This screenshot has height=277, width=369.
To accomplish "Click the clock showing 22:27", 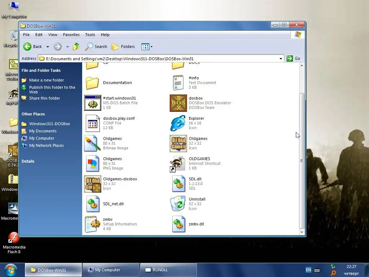I will point(351,267).
